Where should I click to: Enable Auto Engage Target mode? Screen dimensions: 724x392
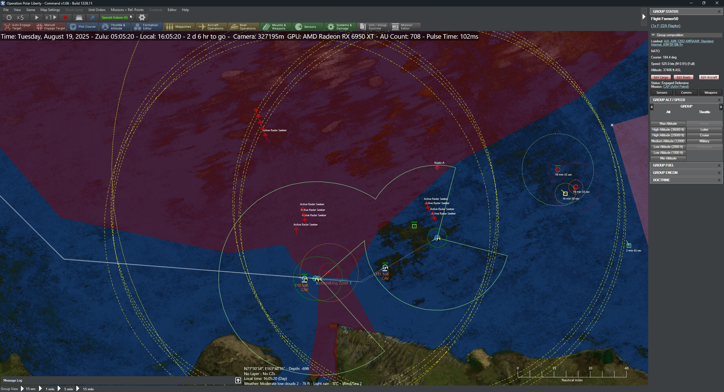[17, 26]
